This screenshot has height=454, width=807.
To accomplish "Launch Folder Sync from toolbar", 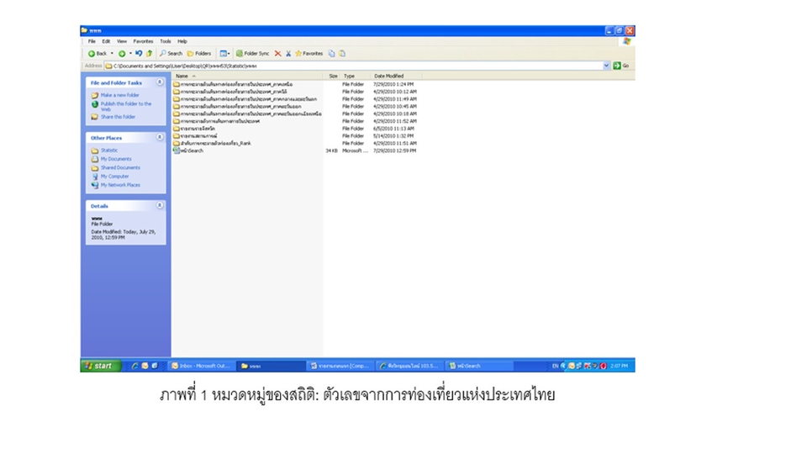I will click(x=253, y=54).
